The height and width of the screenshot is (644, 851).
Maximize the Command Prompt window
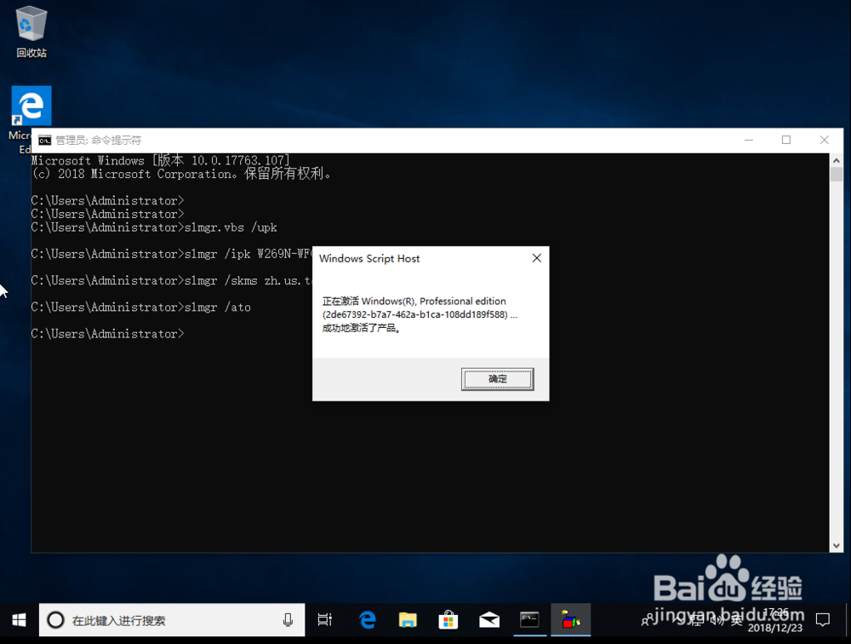coord(785,141)
